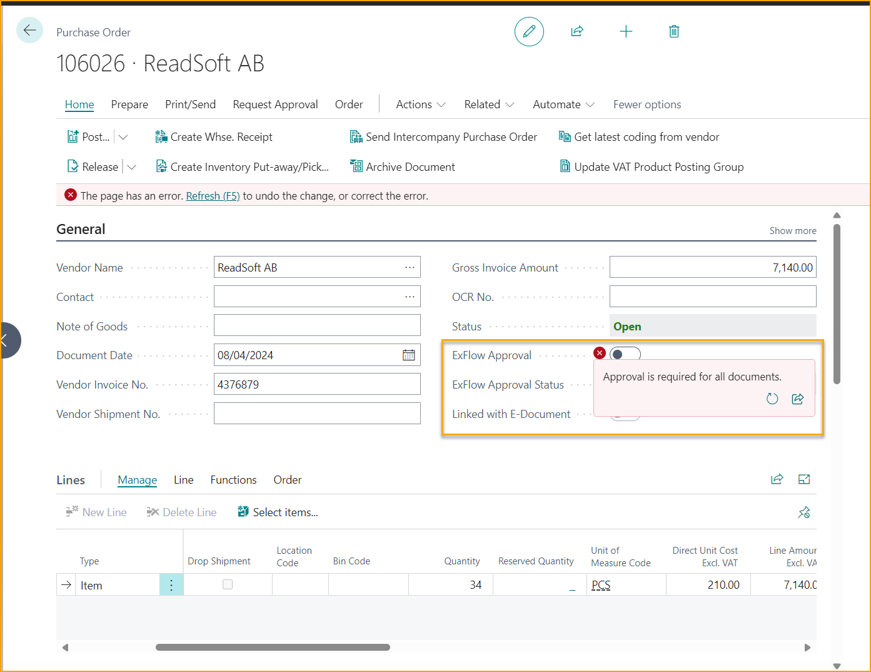Screen dimensions: 871x672
Task: Click the pencil edit icon
Action: point(529,31)
